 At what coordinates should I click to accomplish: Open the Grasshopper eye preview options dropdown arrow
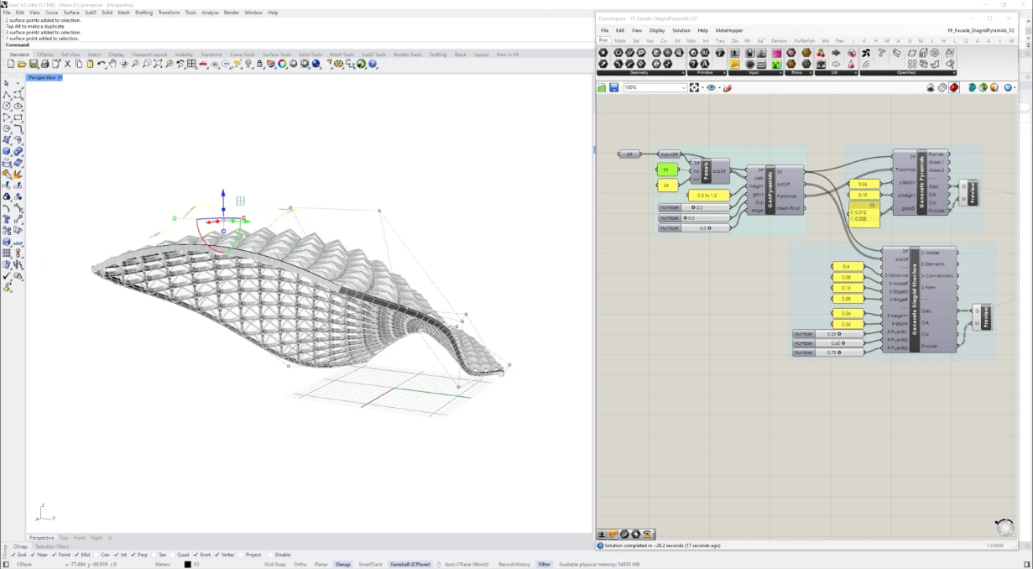[720, 87]
